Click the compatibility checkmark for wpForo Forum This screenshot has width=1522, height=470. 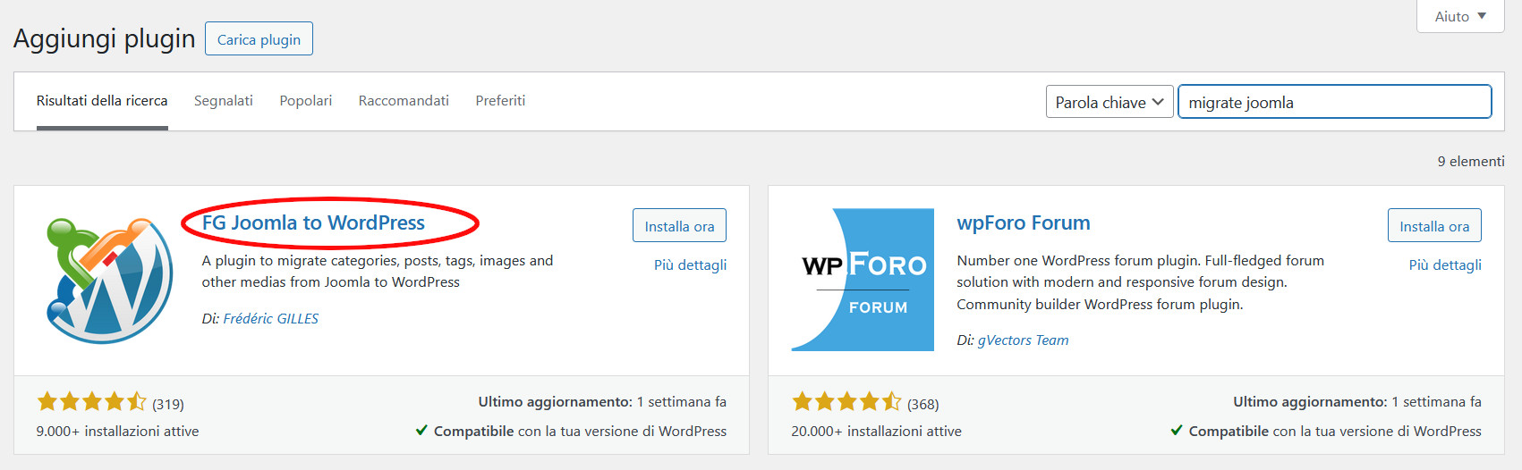(1177, 431)
